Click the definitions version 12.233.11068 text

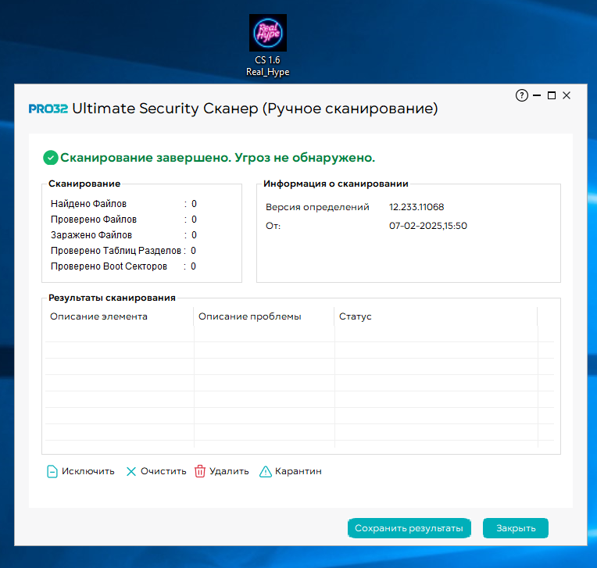coord(416,207)
